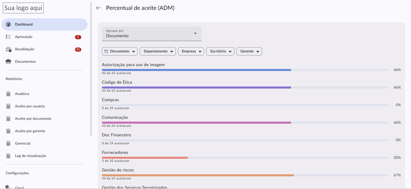Click the Compras document label

click(110, 100)
